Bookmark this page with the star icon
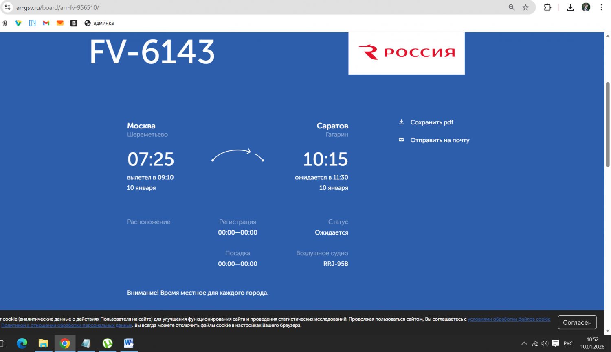Image resolution: width=611 pixels, height=352 pixels. click(525, 7)
